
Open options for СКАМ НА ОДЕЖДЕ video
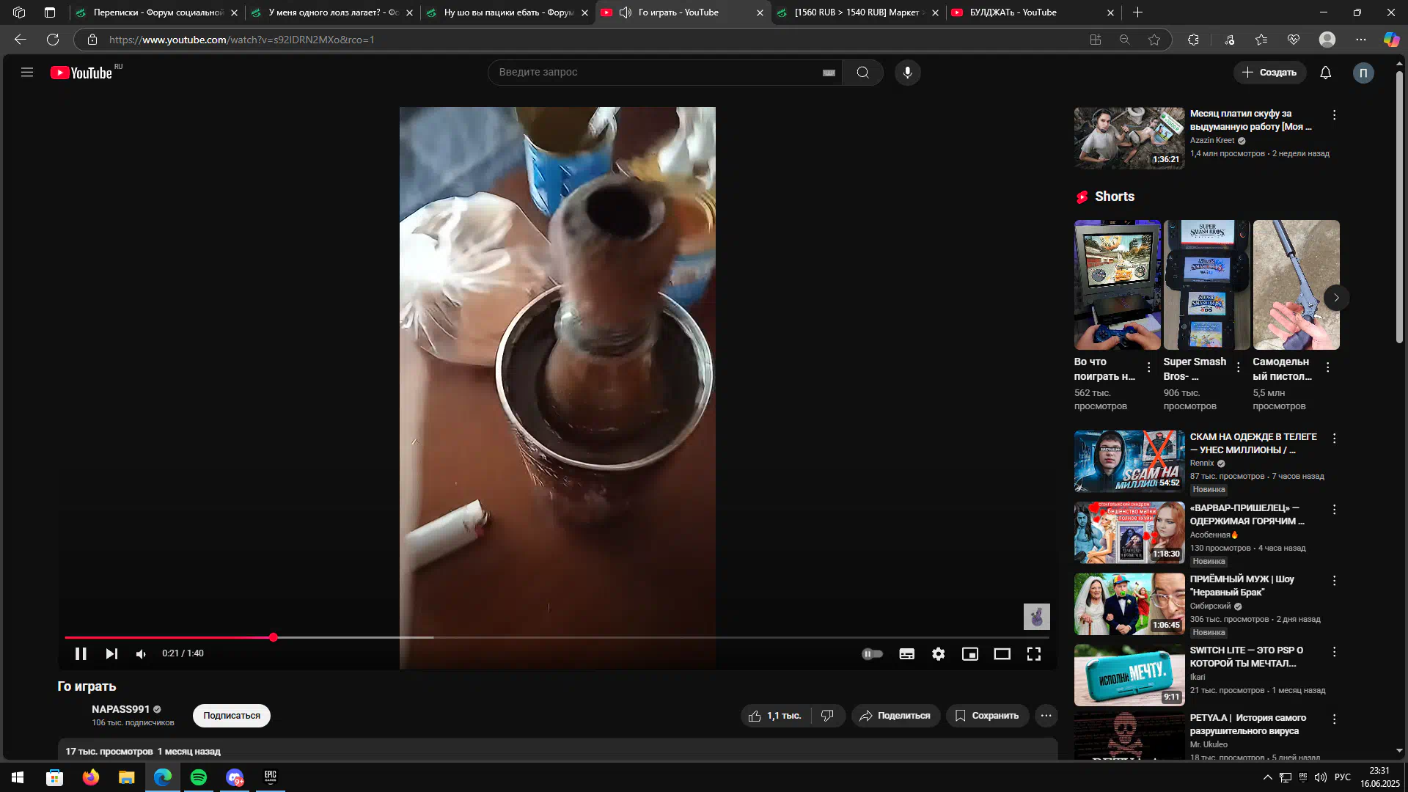(x=1334, y=439)
